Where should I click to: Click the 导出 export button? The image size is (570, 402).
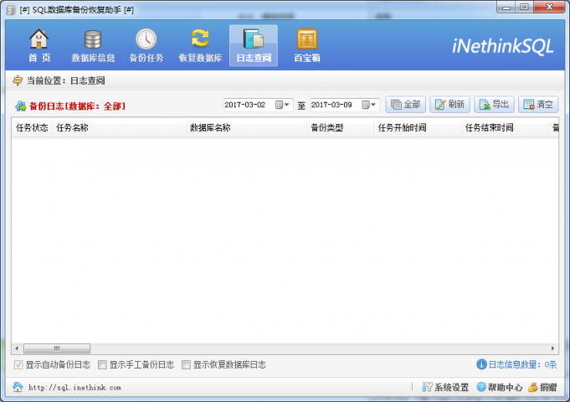(x=494, y=105)
